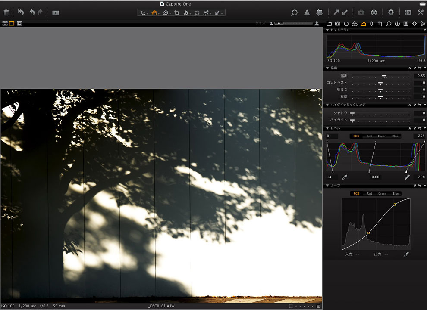The width and height of the screenshot is (427, 310).
Task: Collapse the カーブ panel triangle
Action: coord(327,186)
